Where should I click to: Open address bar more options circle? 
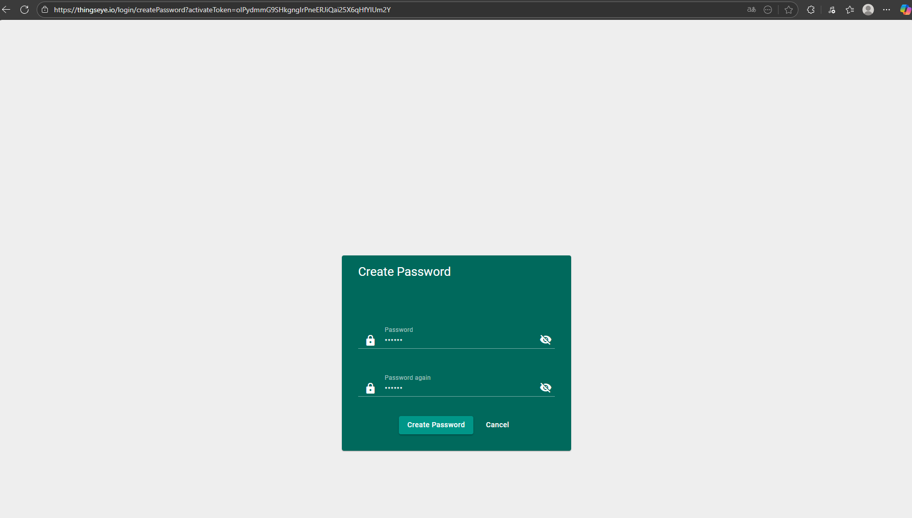coord(768,10)
